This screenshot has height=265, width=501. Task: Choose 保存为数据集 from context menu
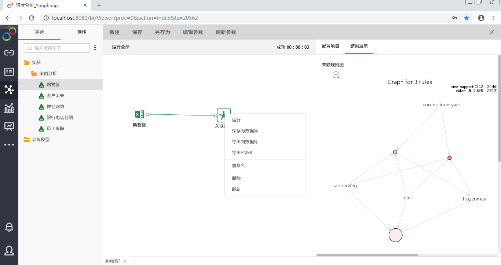245,131
